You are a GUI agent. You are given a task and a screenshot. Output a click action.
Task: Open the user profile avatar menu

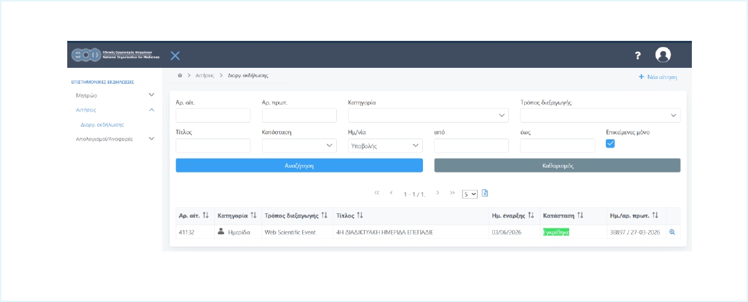point(663,55)
